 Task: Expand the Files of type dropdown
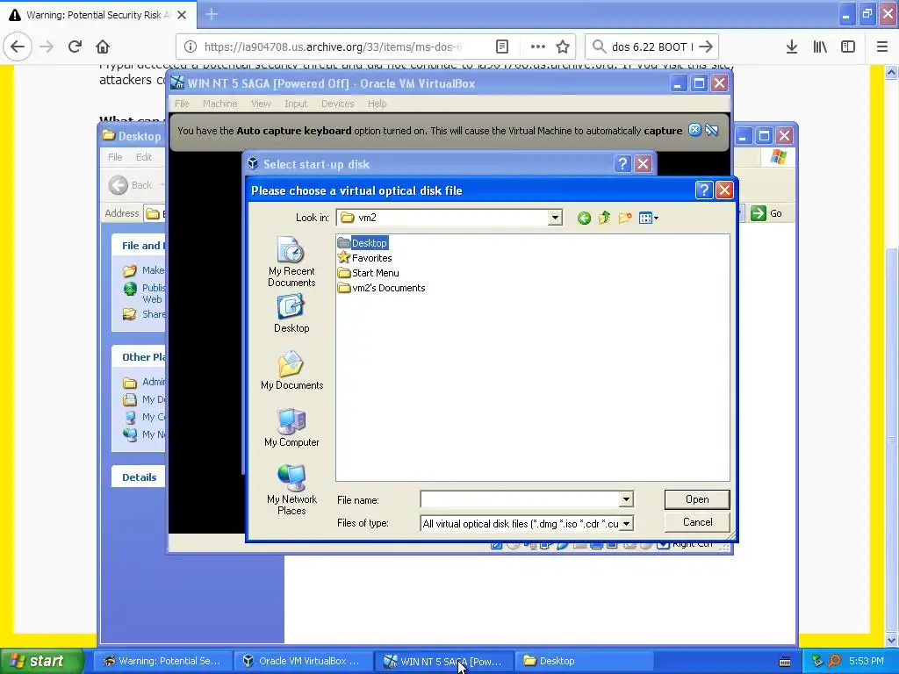point(626,523)
